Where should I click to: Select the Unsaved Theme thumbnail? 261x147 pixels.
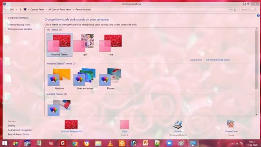click(60, 45)
